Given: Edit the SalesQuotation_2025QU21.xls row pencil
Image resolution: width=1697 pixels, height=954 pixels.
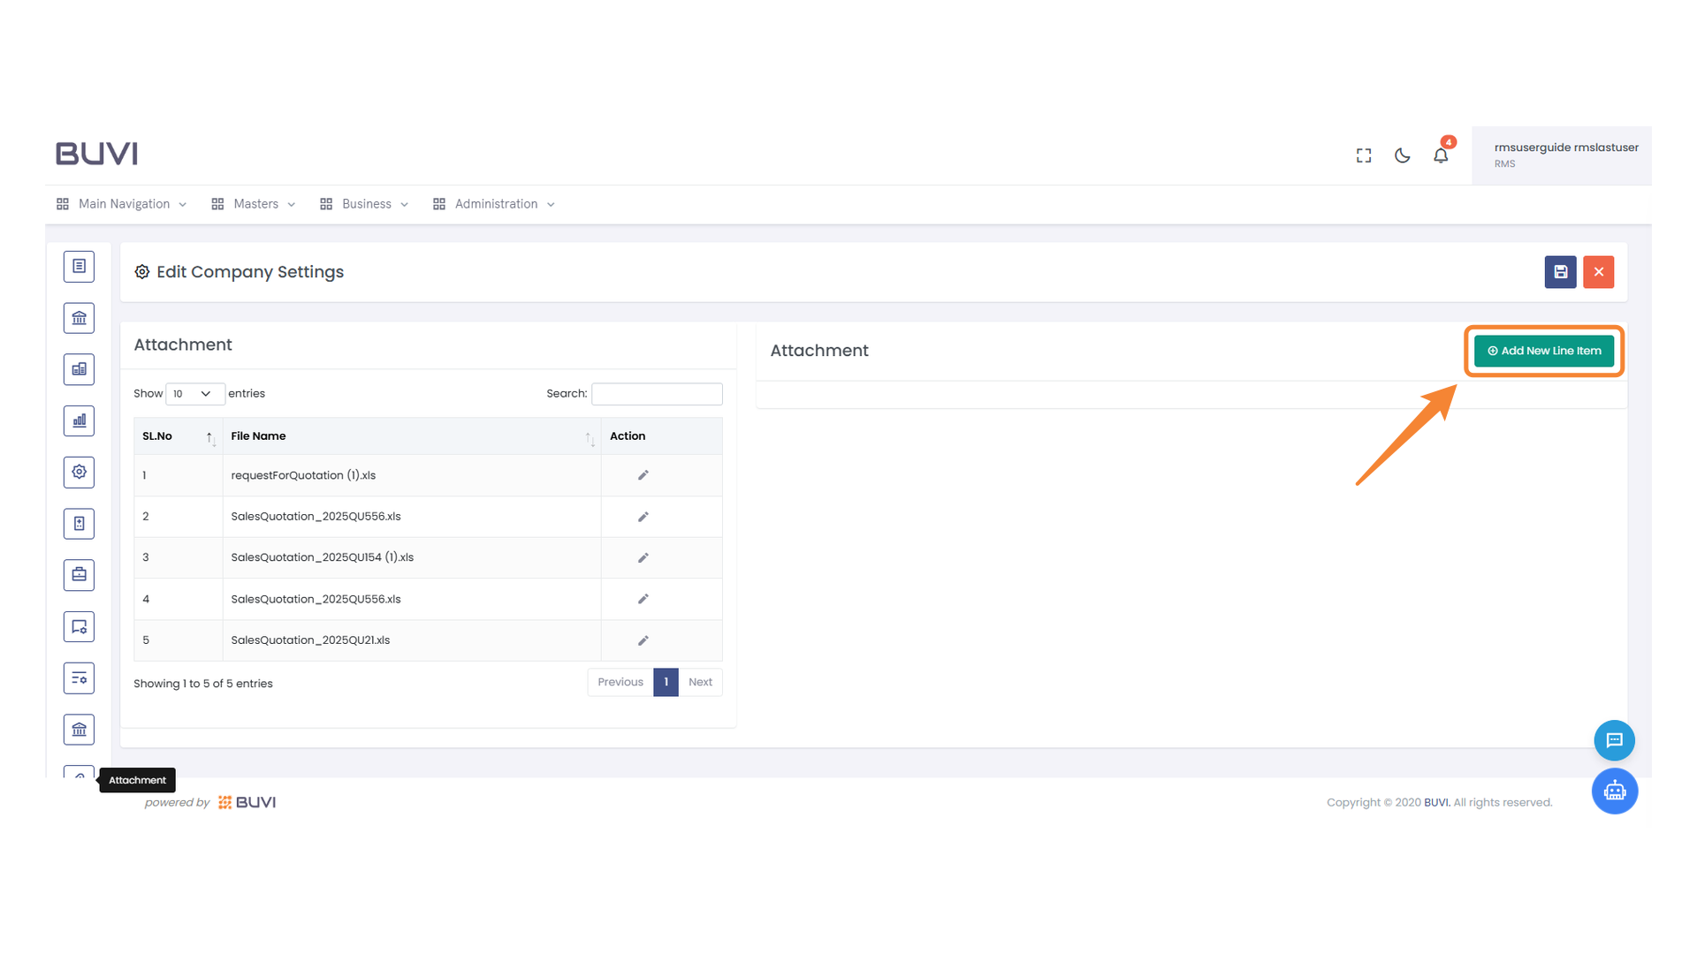Looking at the screenshot, I should [643, 640].
